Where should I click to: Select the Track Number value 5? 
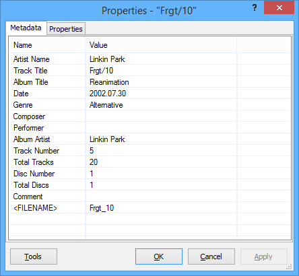coord(92,151)
